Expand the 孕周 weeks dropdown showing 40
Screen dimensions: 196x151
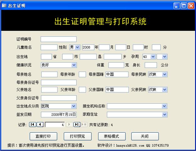[x=153, y=57]
